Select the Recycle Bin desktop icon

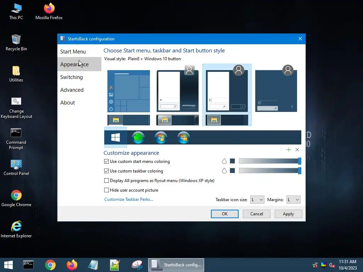[x=16, y=42]
